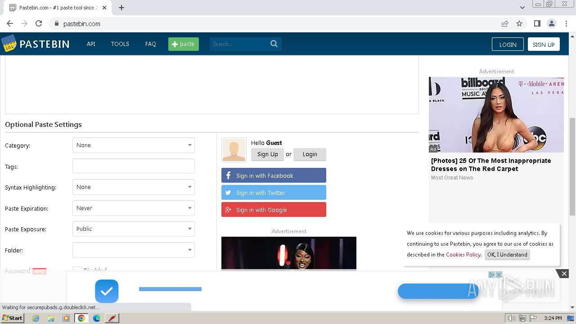The image size is (576, 324).
Task: Open the tab search chevron
Action: pos(522,8)
